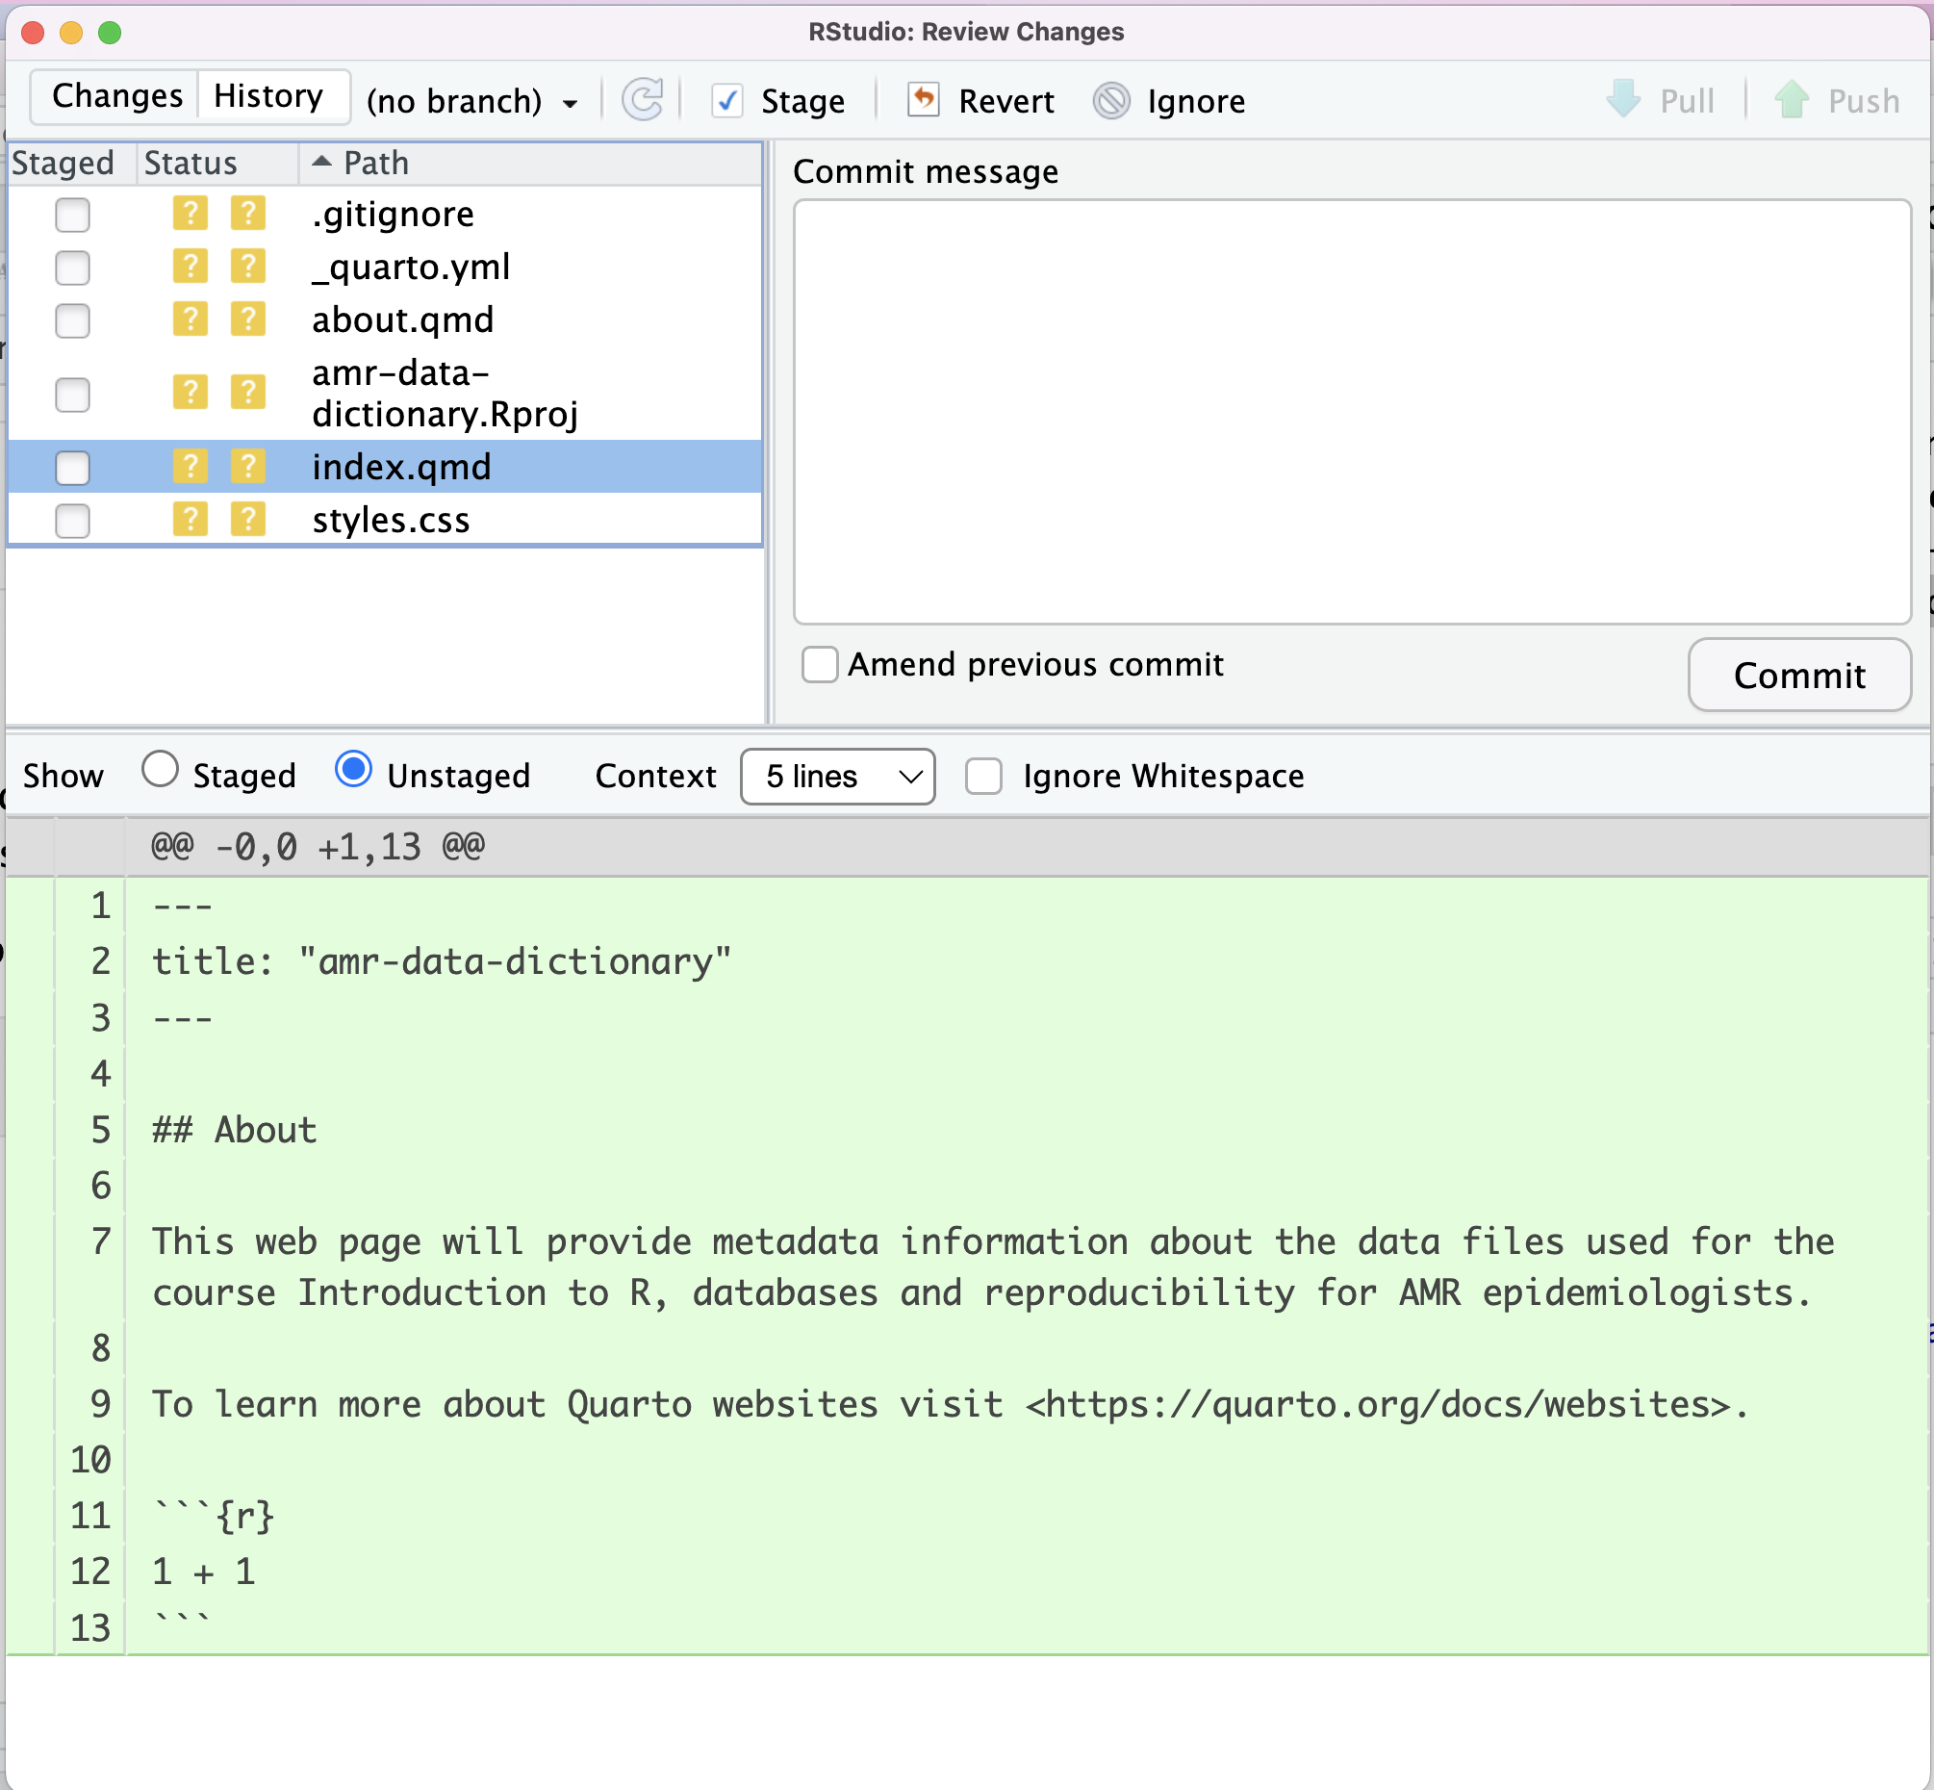Select _quarto.yml file name in list
Image resolution: width=1934 pixels, height=1790 pixels.
click(x=411, y=268)
